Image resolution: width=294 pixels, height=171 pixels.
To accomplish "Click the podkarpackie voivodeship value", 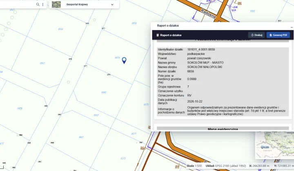I will pos(196,54).
